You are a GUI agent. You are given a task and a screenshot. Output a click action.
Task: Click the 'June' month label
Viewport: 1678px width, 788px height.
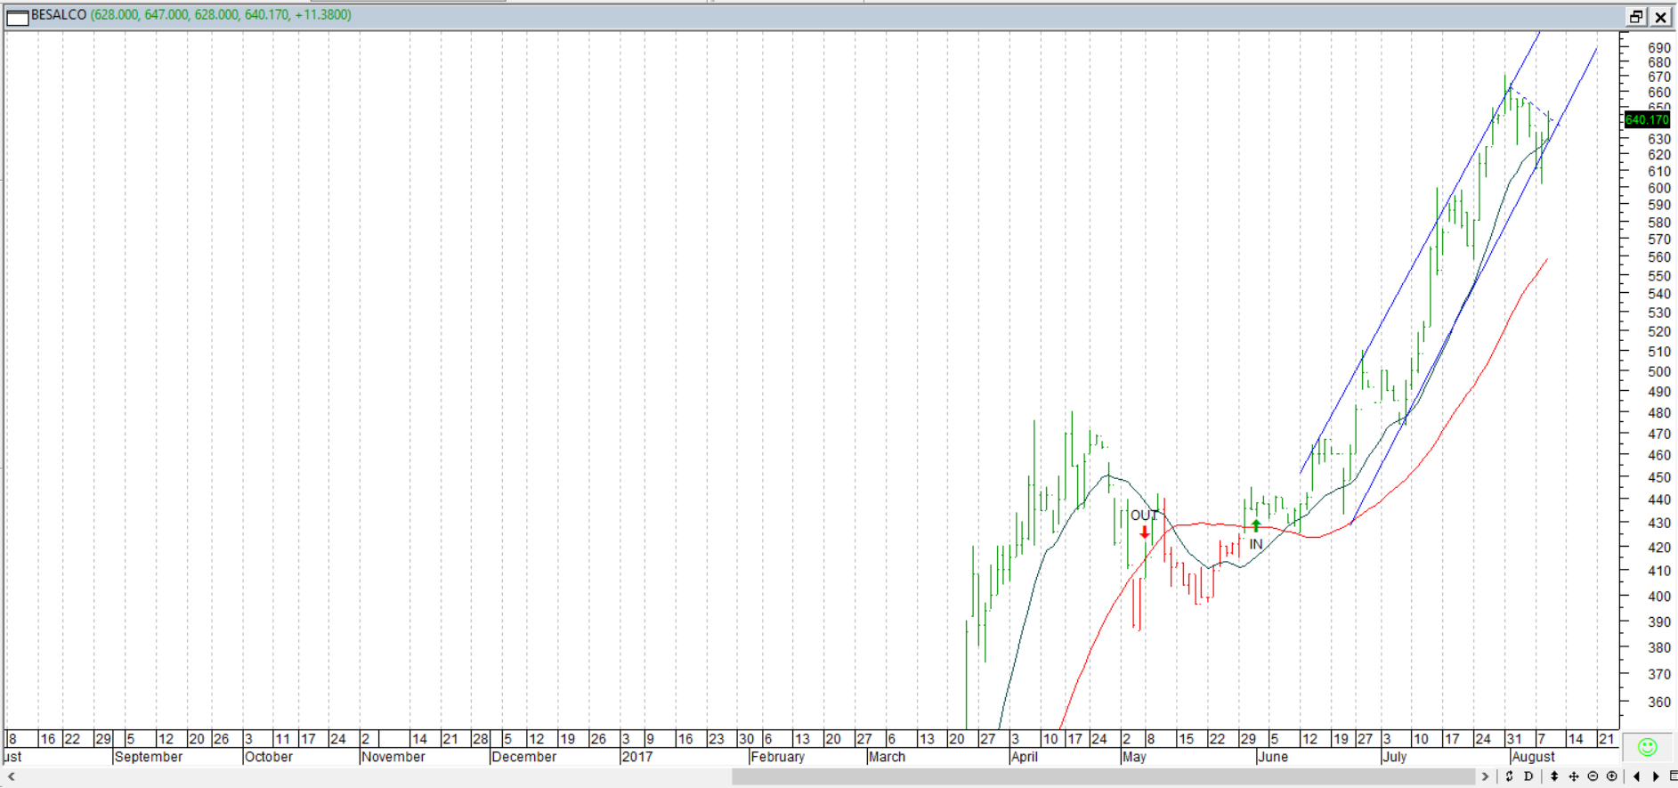coord(1273,757)
